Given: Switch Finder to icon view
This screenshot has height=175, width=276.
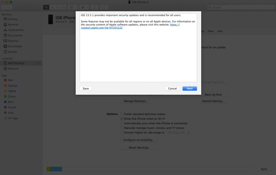Looking at the screenshot, I should [46, 7].
